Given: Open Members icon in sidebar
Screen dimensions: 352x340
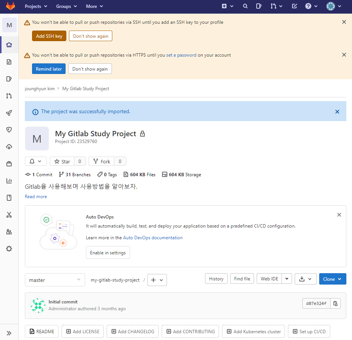Looking at the screenshot, I should pos(9,232).
